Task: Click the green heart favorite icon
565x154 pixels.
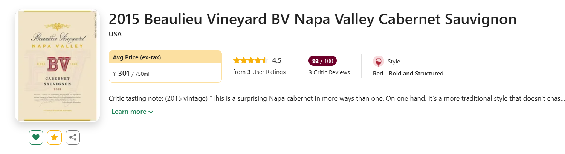Action: (36, 137)
